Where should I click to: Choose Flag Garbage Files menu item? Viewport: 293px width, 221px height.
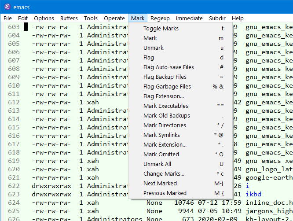point(167,87)
